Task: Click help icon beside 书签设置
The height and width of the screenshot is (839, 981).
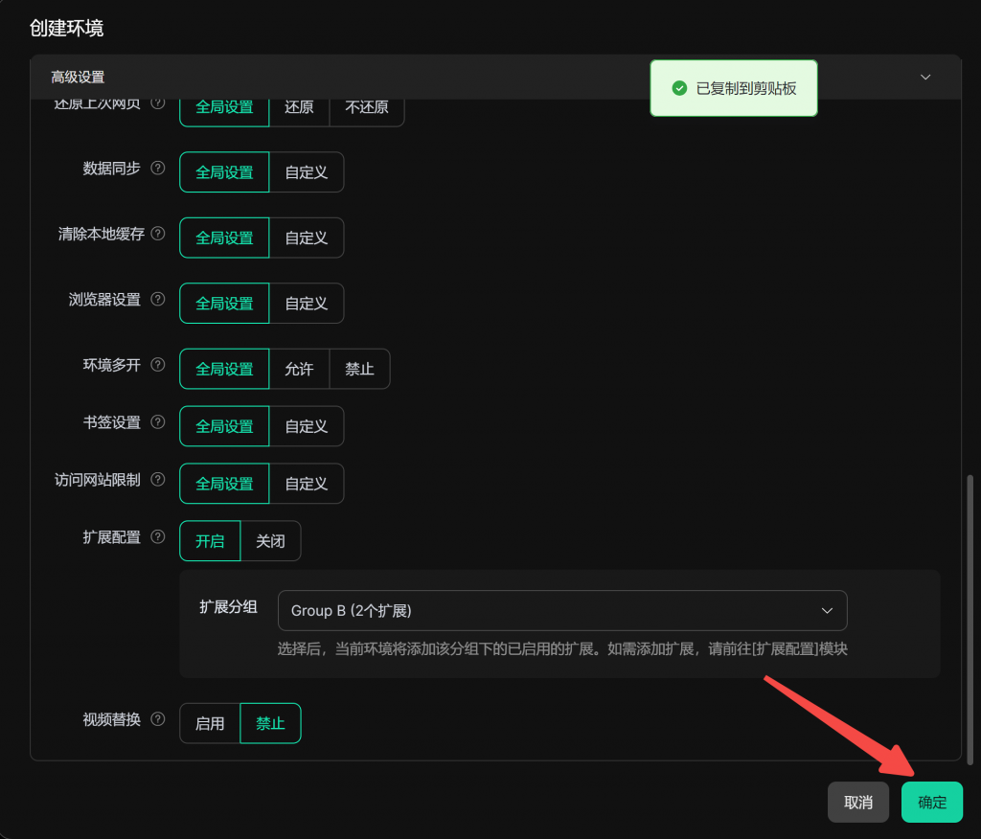Action: (158, 422)
